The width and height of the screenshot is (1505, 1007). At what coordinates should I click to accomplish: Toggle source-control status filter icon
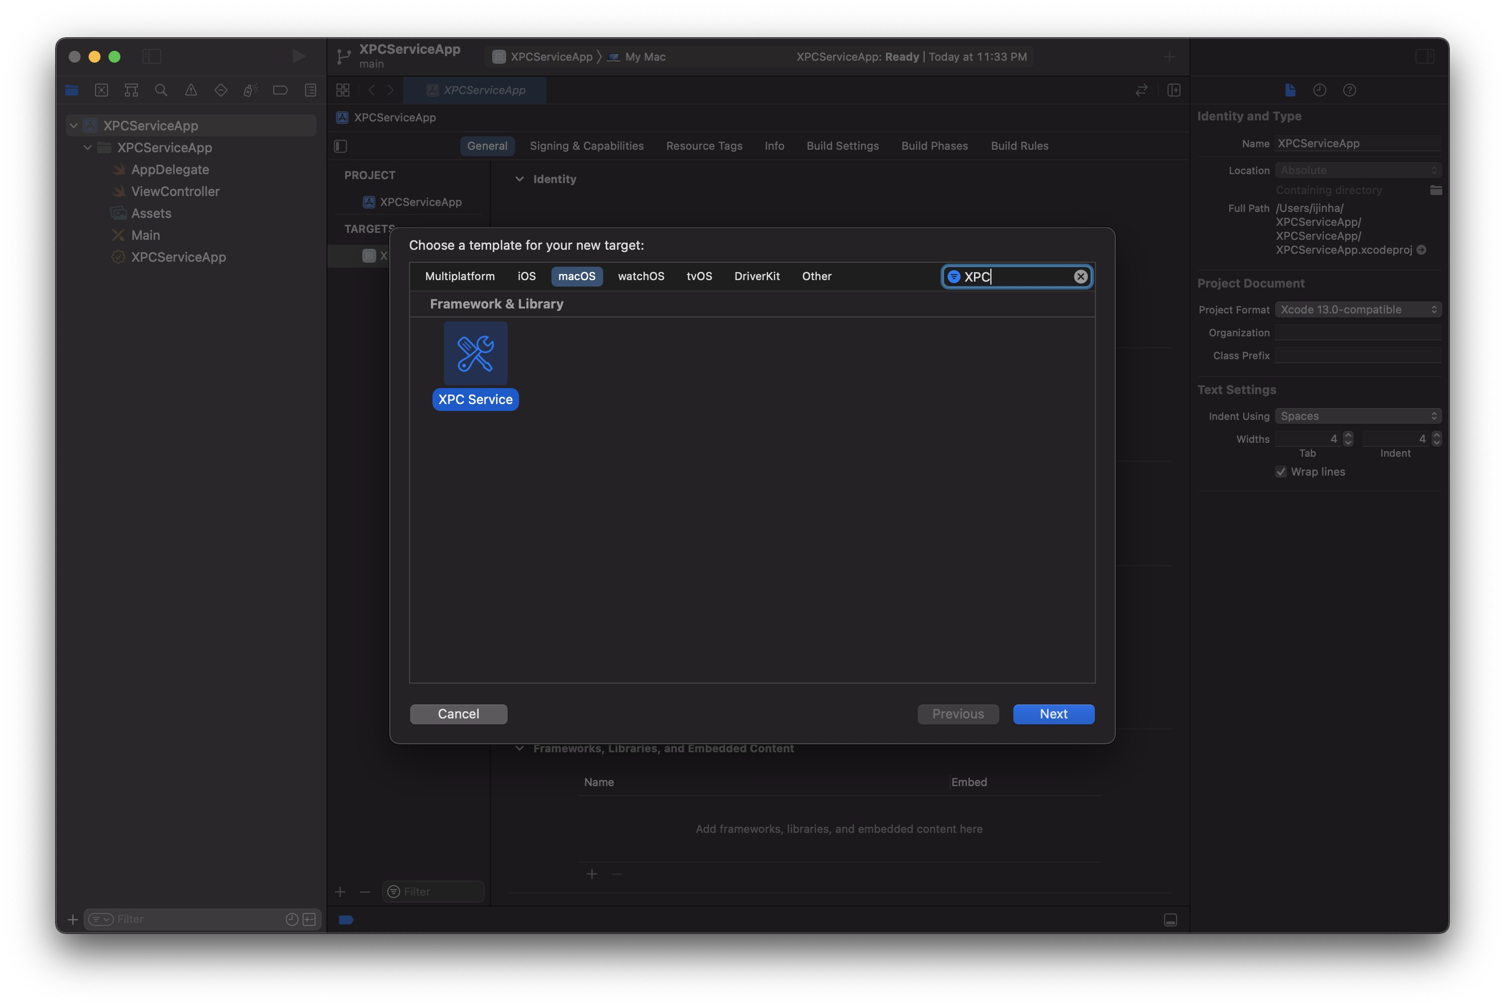310,919
